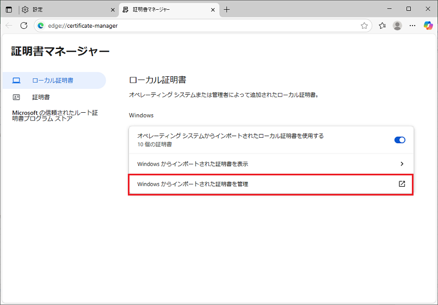
Task: Select the 証明書マネージャー tab
Action: [x=169, y=10]
